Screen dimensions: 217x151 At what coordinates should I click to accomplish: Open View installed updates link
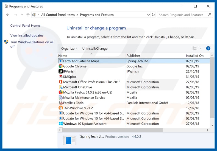click(27, 35)
